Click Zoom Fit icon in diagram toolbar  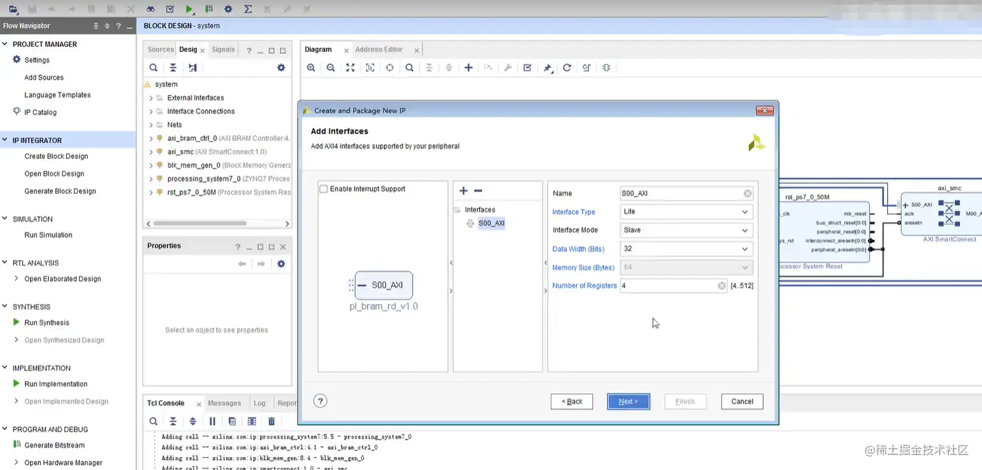(350, 68)
